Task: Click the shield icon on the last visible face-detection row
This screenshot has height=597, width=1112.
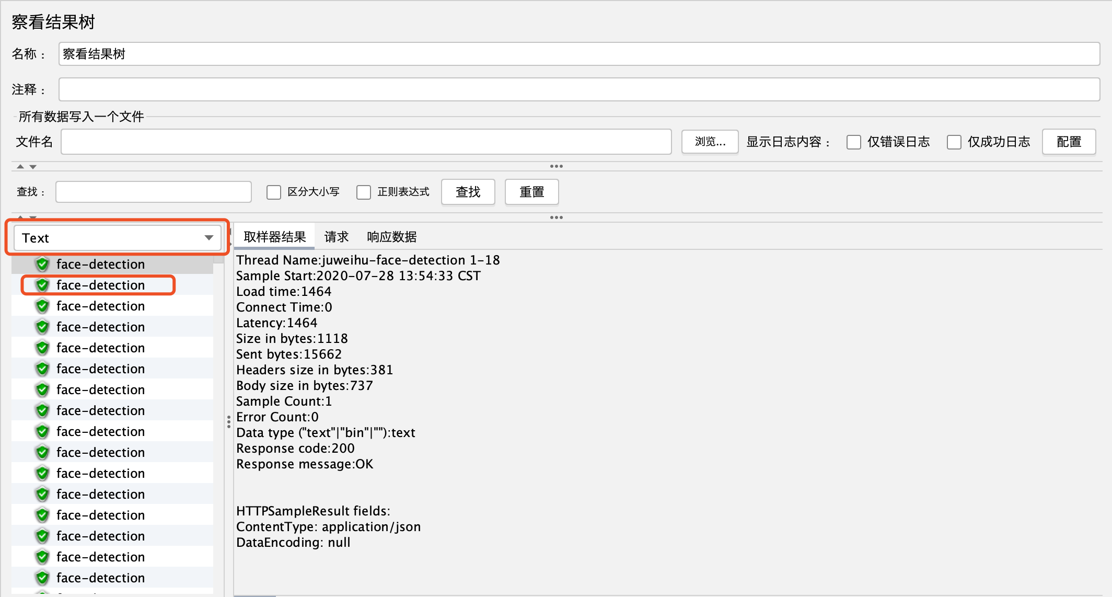Action: (x=42, y=578)
